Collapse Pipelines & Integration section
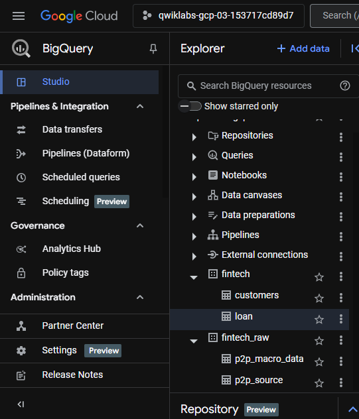The image size is (359, 419). tap(140, 106)
